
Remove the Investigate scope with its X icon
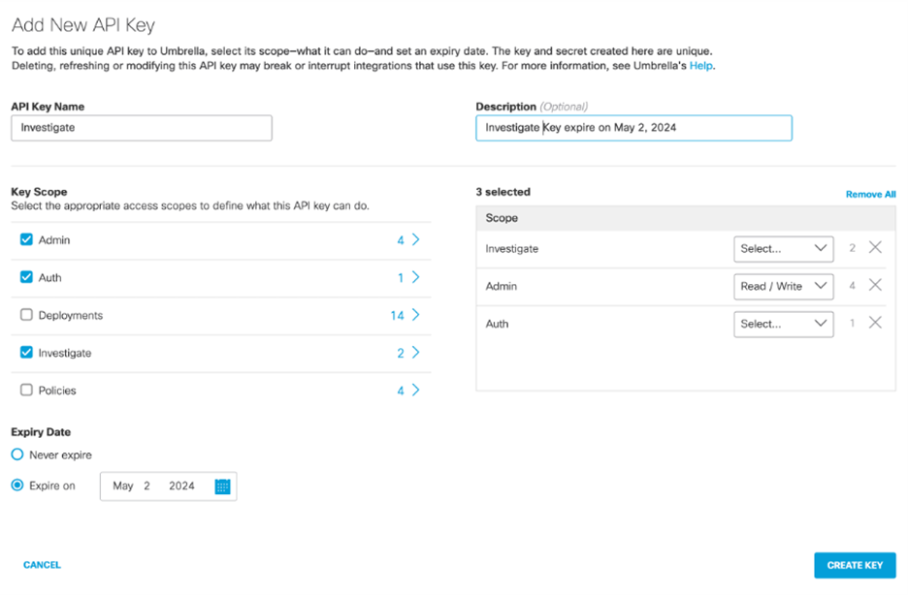[x=876, y=248]
